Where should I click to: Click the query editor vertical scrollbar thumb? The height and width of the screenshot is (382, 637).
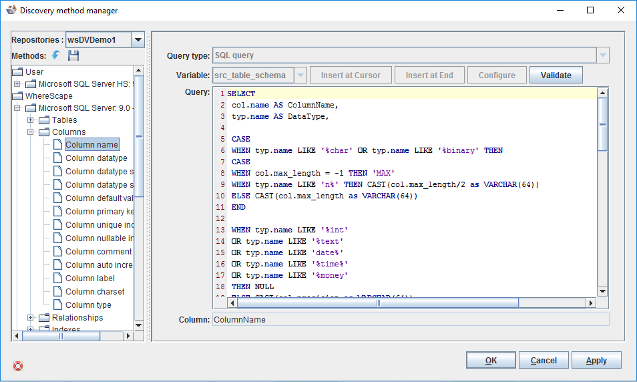[602, 124]
